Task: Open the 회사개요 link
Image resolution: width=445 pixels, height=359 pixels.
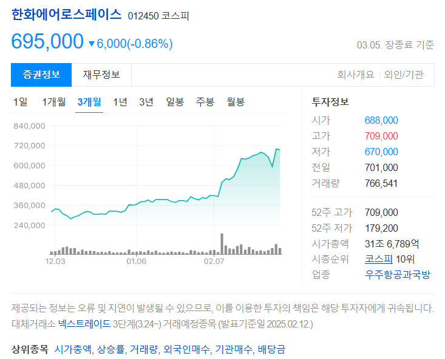Action: tap(355, 75)
